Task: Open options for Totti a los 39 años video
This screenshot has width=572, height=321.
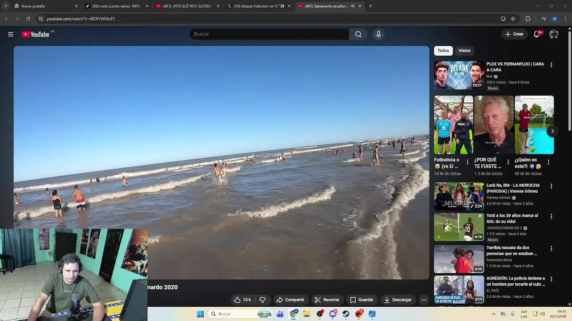Action: [551, 217]
